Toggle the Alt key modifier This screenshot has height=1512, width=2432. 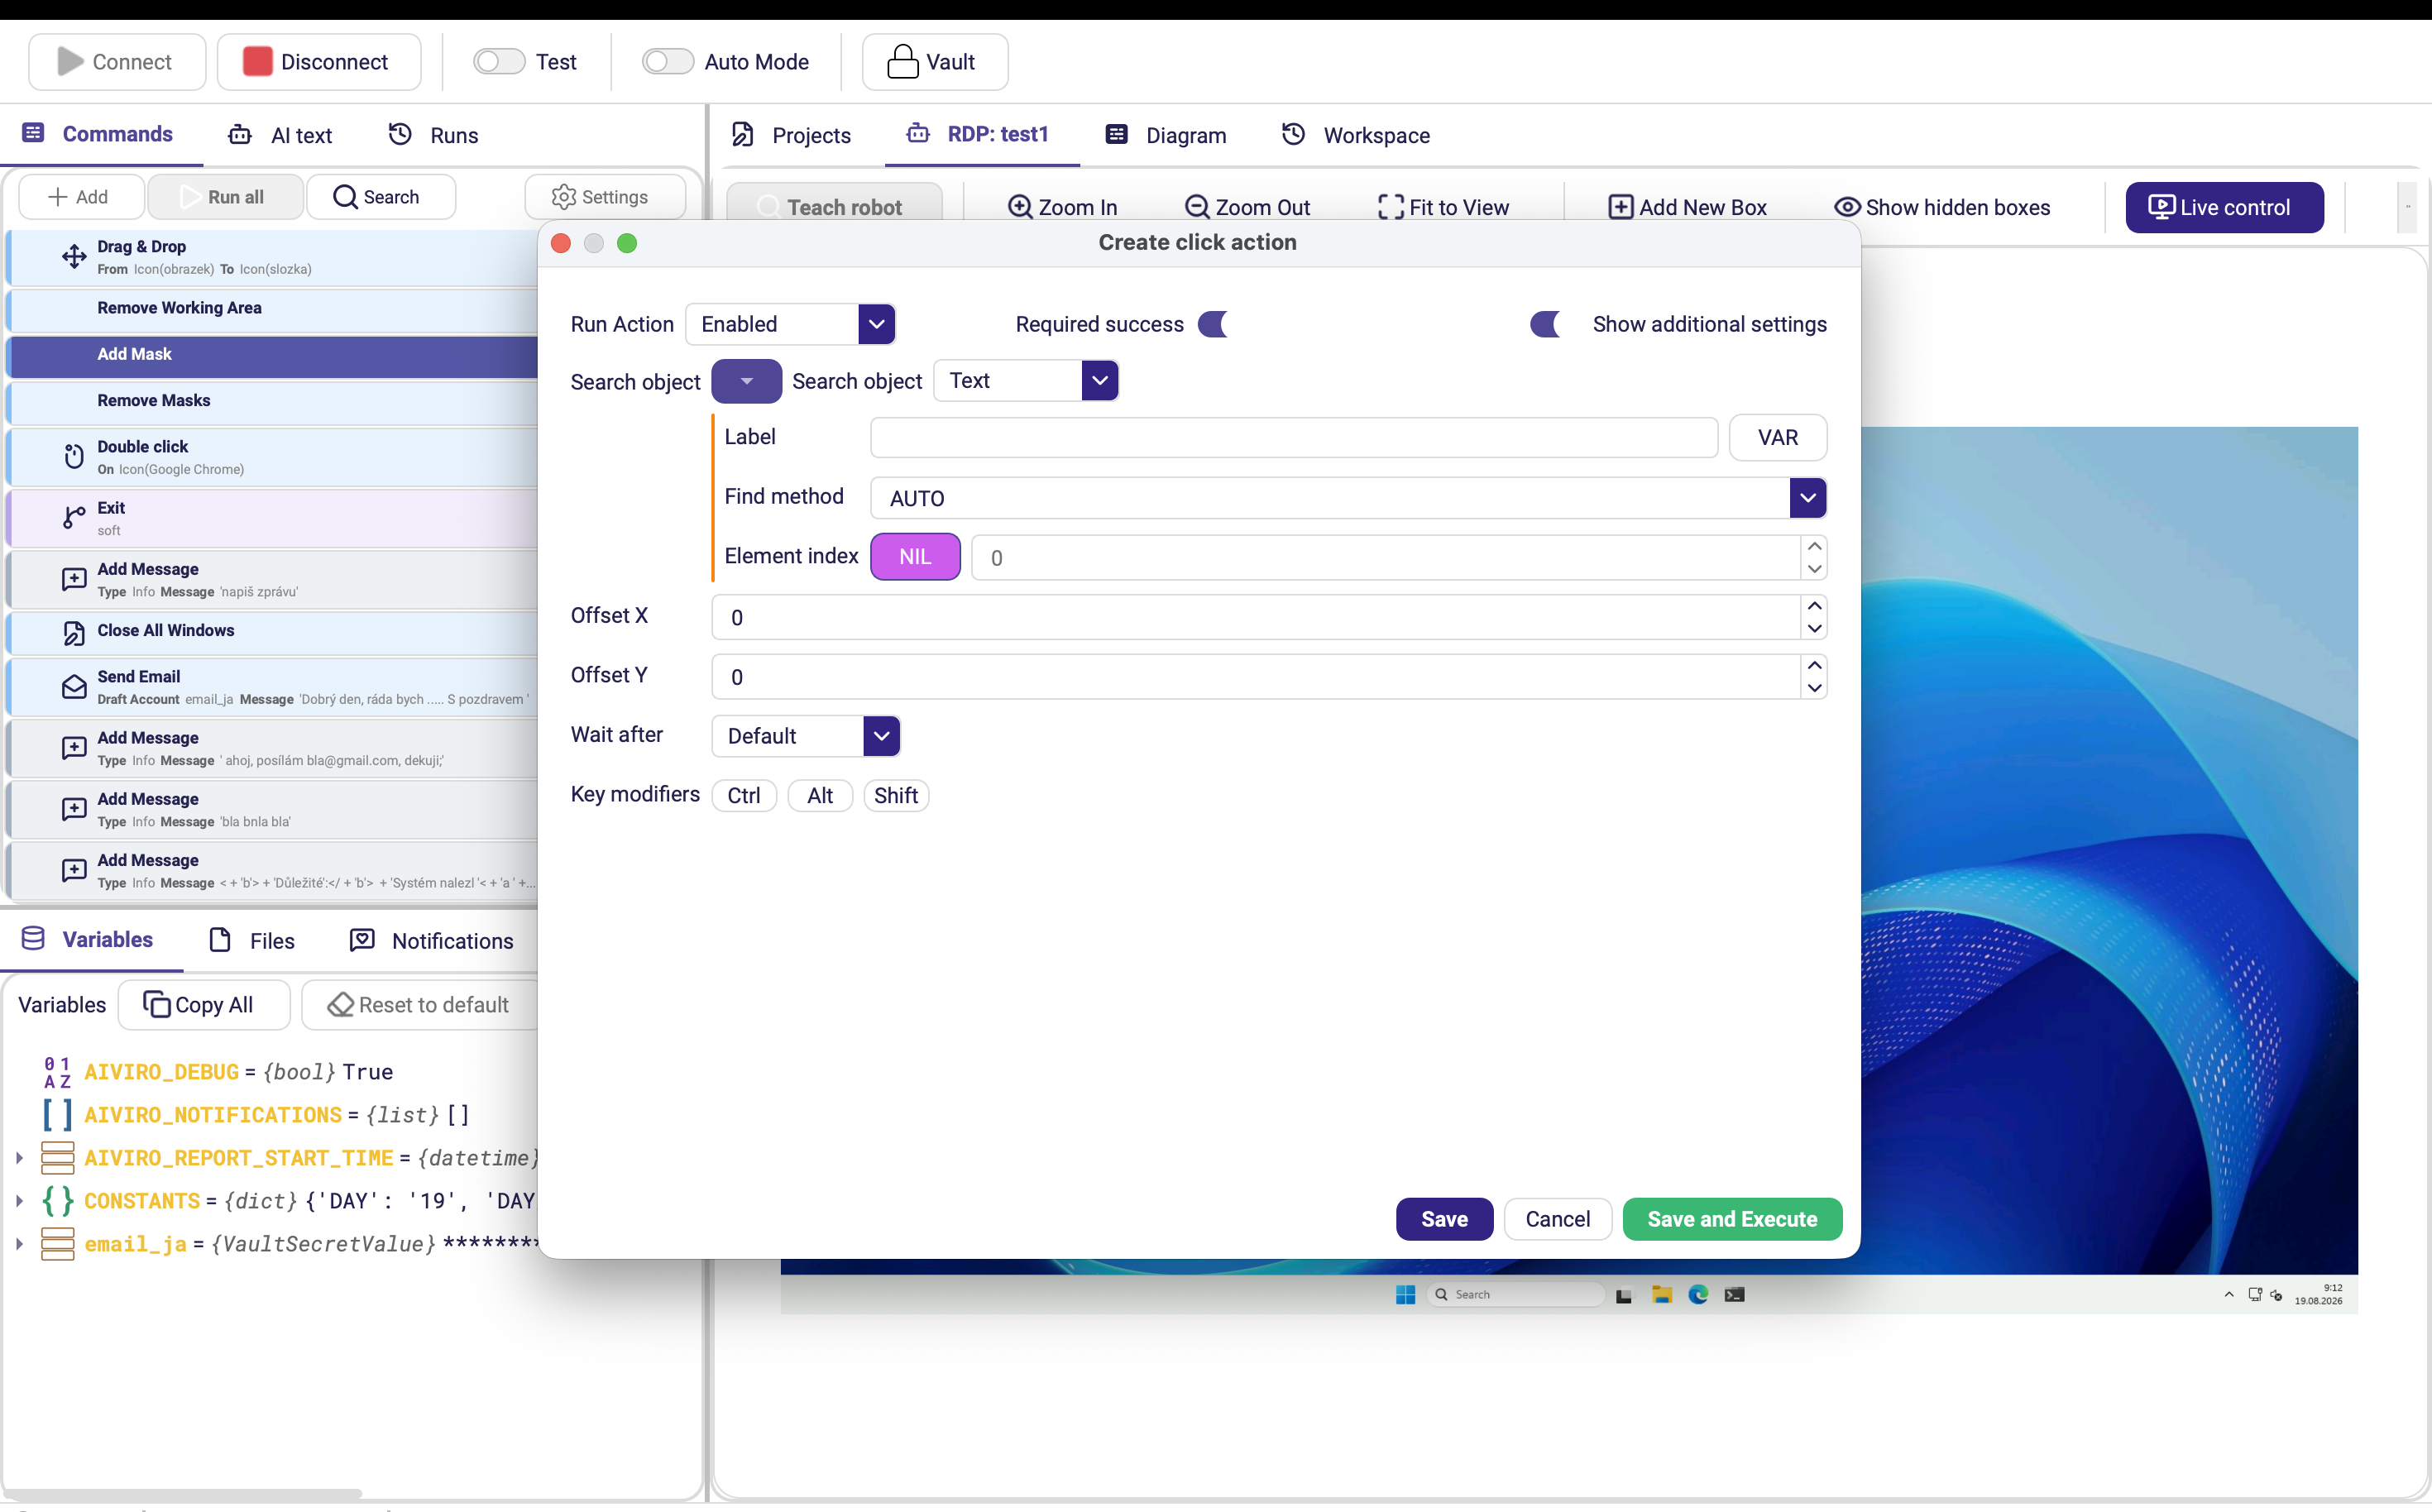pos(820,795)
